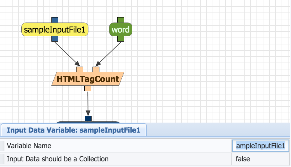Viewport: 291px width, 167px height.
Task: Select the Variable Name property row label
Action: point(29,146)
